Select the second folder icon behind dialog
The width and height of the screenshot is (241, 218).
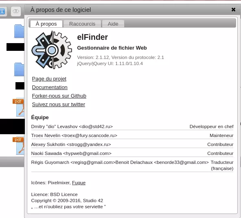point(19,70)
